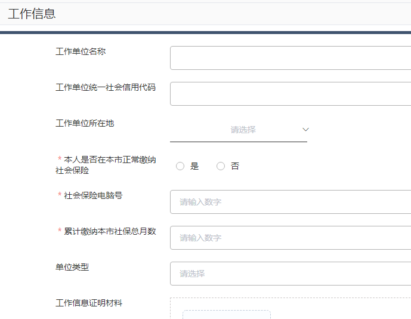The image size is (411, 319).
Task: Click the 本人是否在本市正常缴纳社会保险 label
Action: [x=106, y=165]
